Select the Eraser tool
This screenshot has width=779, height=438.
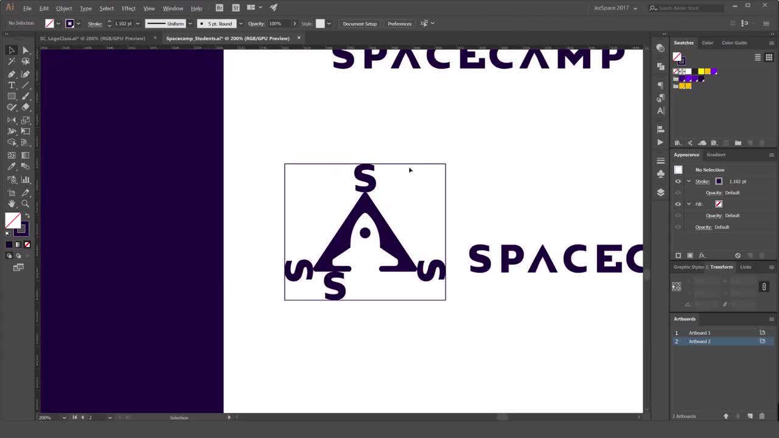tap(26, 107)
